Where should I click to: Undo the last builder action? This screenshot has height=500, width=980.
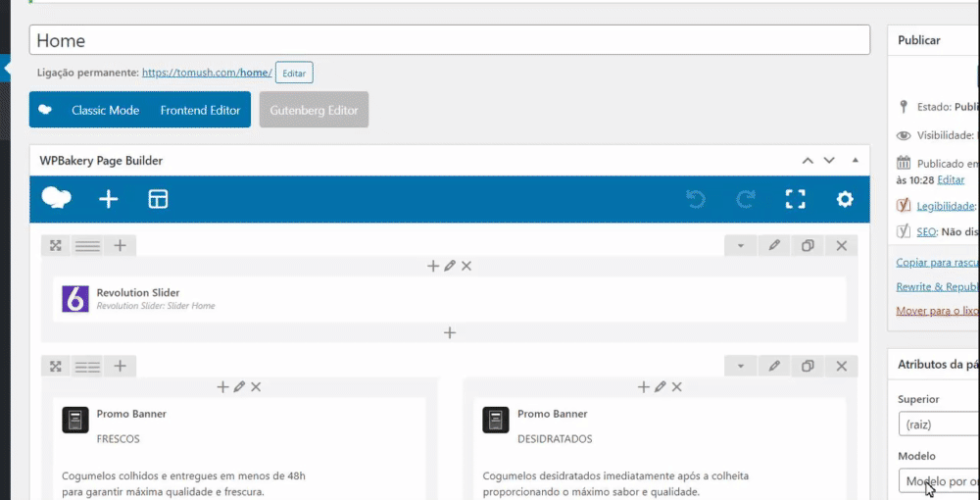pos(696,199)
